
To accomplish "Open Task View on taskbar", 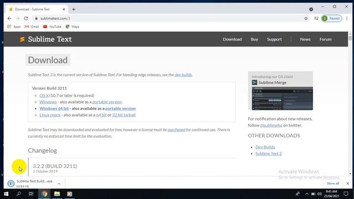I will click(x=31, y=194).
